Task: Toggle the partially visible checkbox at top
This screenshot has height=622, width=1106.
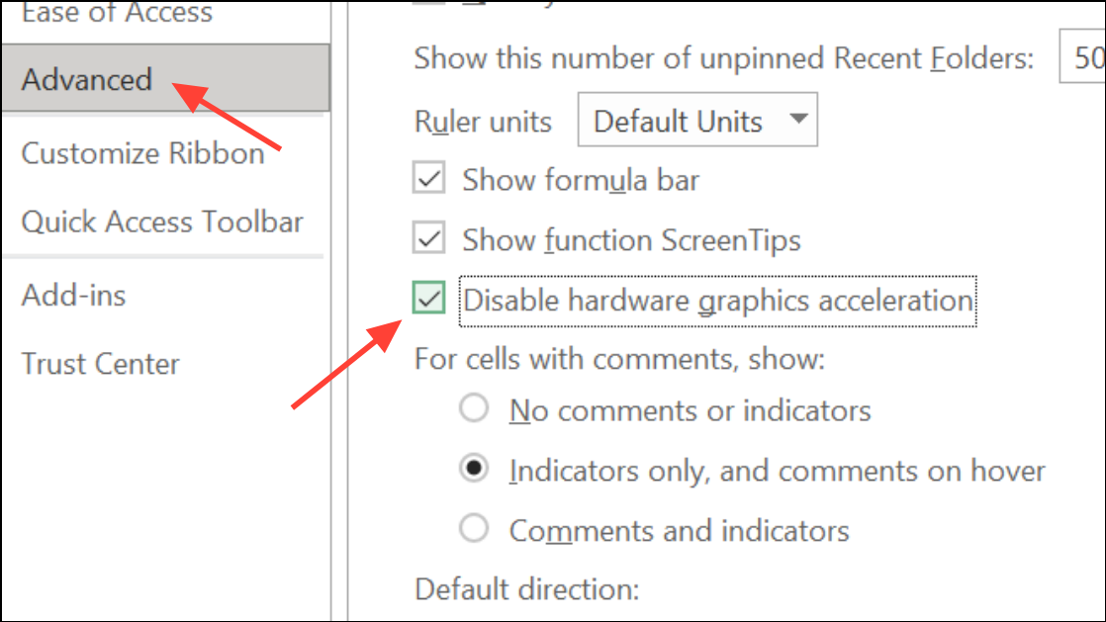Action: (x=429, y=3)
